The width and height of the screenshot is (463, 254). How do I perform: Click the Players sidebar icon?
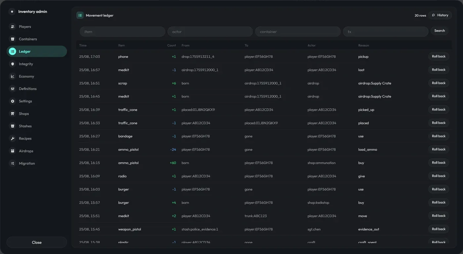(13, 27)
